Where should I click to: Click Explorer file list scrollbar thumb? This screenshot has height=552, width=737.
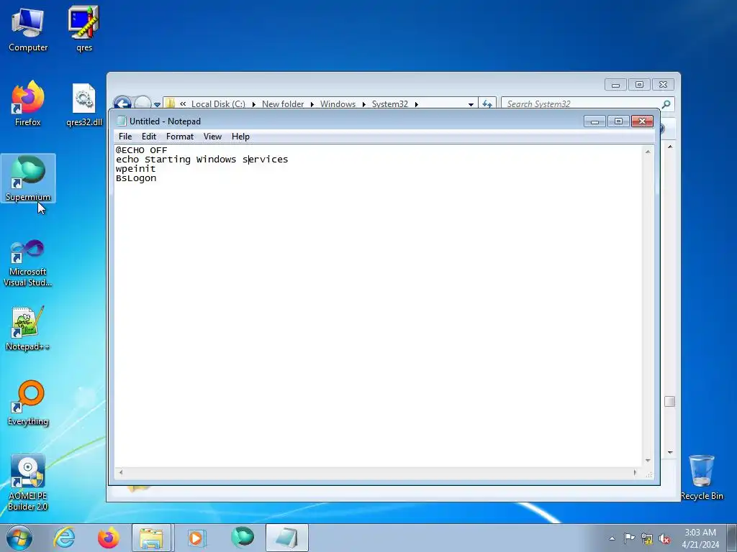(670, 401)
